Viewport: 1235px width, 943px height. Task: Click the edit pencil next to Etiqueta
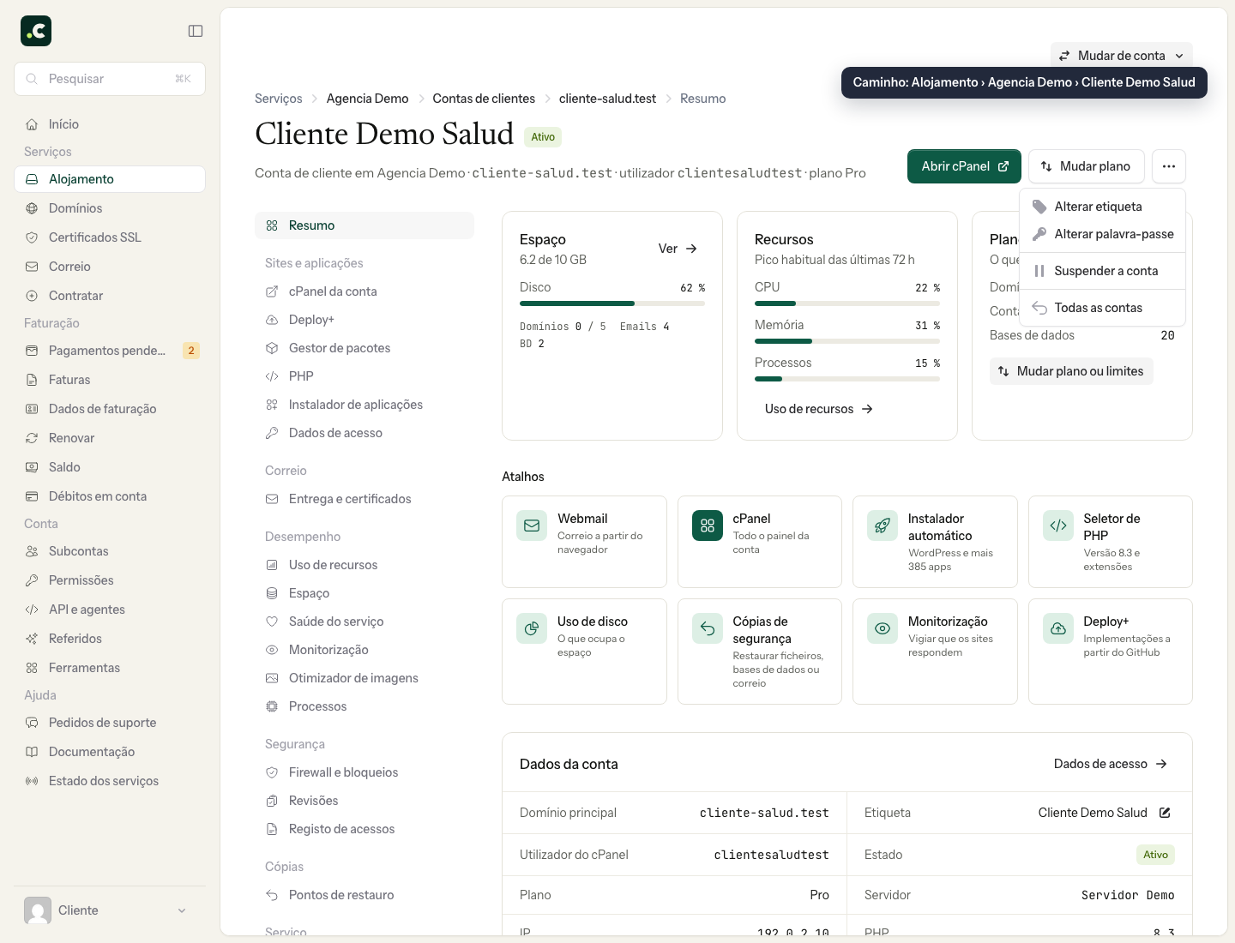pyautogui.click(x=1165, y=813)
